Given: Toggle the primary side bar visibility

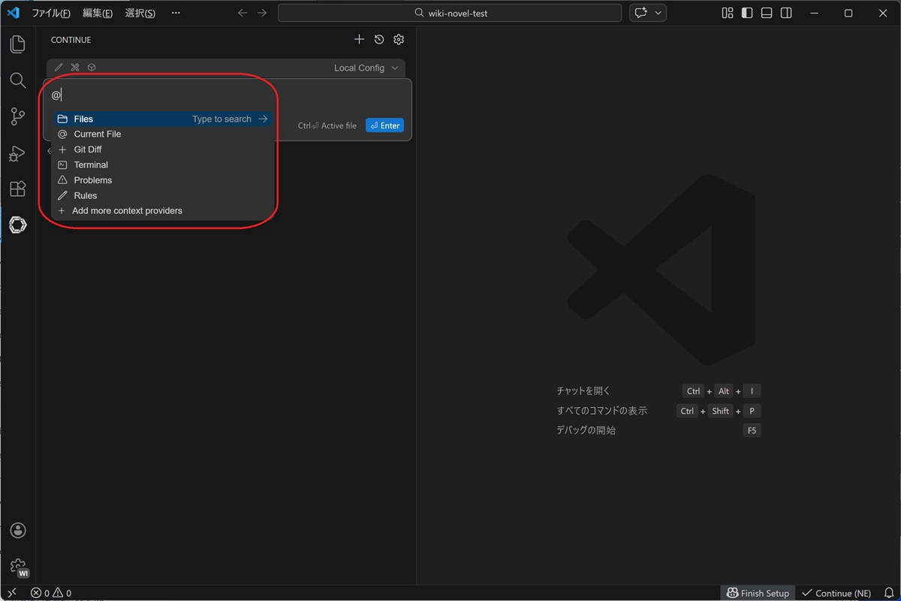Looking at the screenshot, I should [747, 14].
